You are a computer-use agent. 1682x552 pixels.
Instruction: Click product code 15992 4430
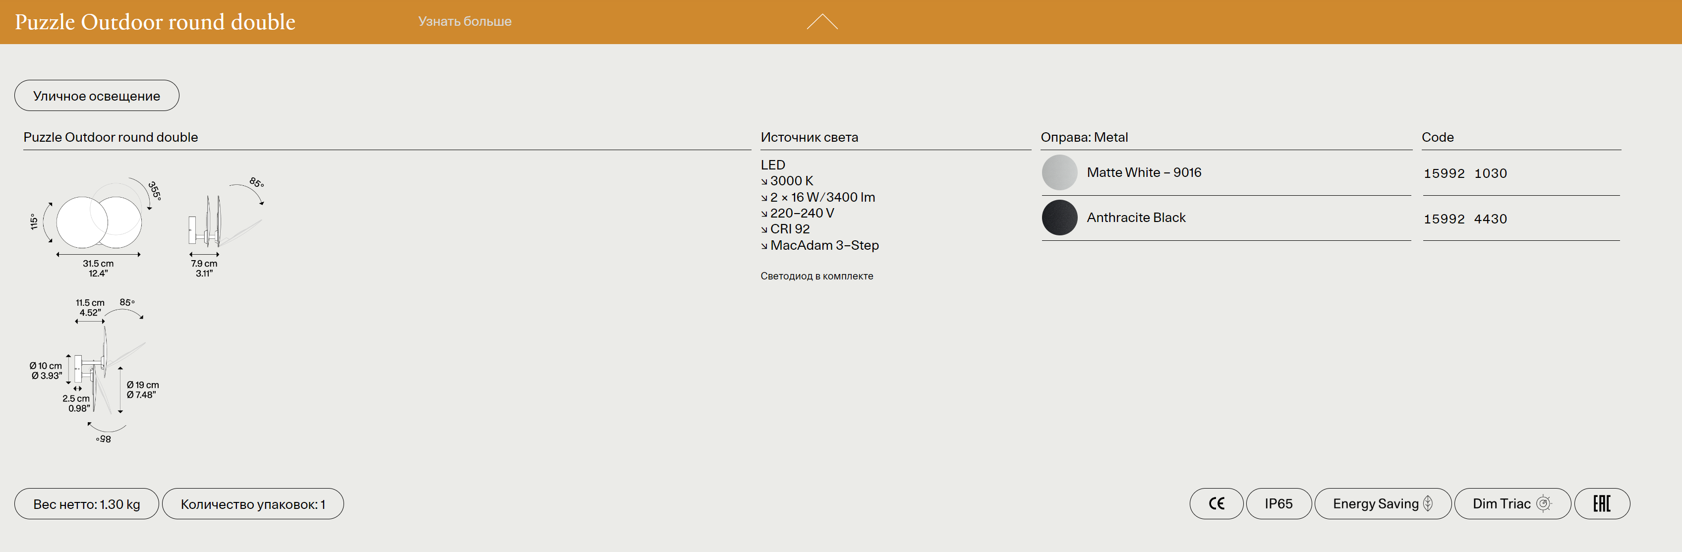pos(1464,219)
